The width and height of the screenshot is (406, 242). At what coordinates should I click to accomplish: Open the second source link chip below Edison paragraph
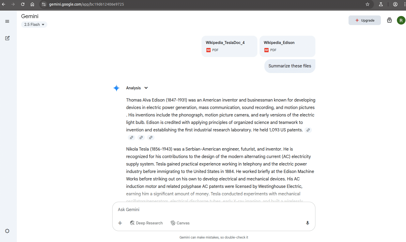[141, 138]
